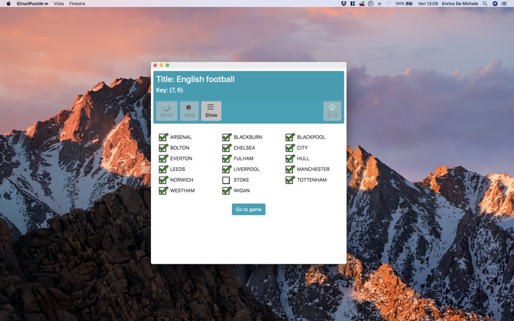This screenshot has width=514, height=321.
Task: Click the Show list button
Action: (211, 111)
